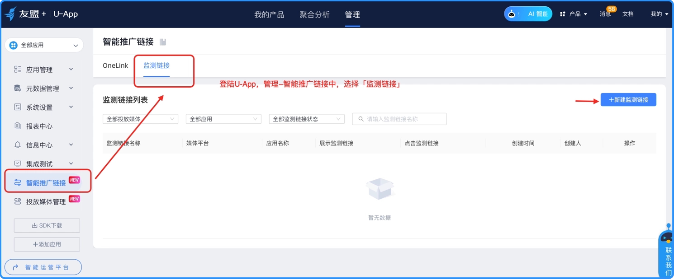674x280 pixels.
Task: Click the SDK下载 button
Action: (x=47, y=225)
